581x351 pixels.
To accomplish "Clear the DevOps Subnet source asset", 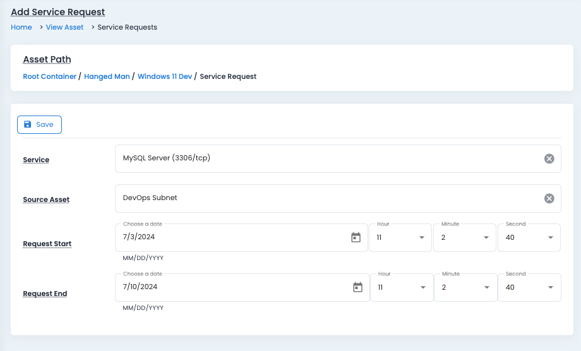I will [549, 198].
